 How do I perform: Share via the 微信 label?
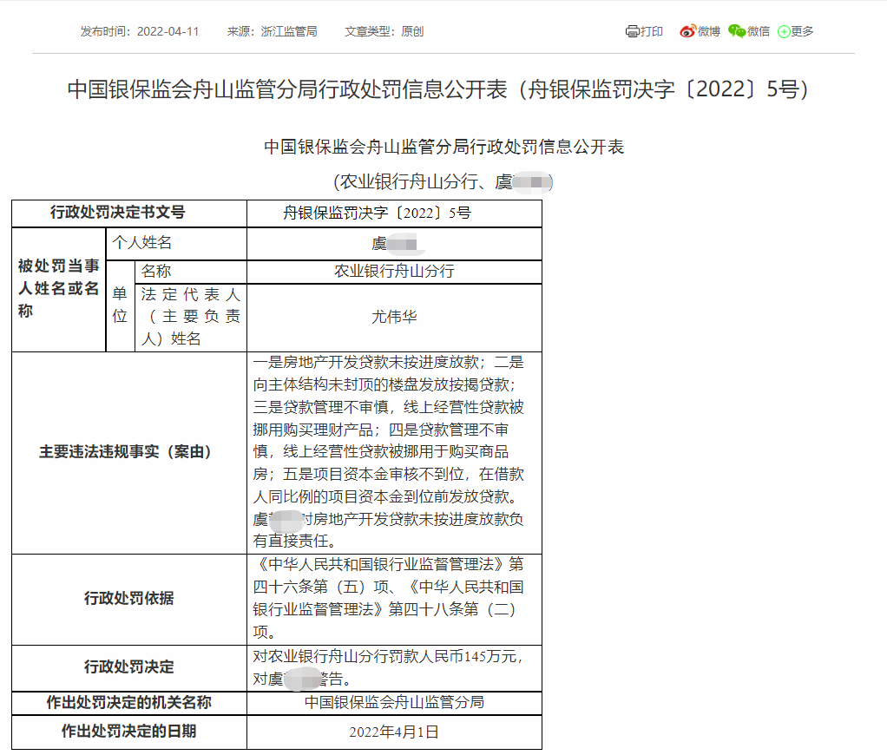[x=758, y=31]
